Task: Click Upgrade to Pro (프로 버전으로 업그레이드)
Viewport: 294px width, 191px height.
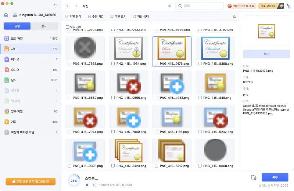Action: (31, 181)
